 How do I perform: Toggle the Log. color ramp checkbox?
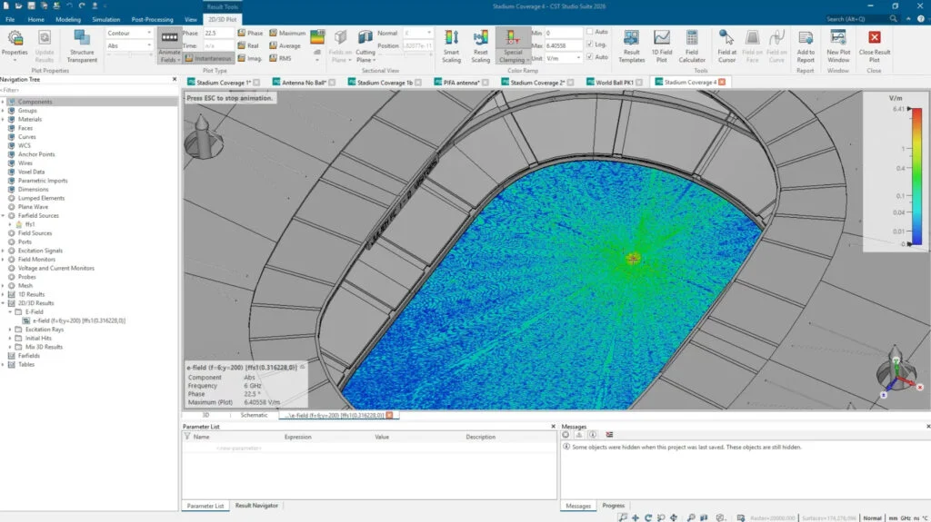pyautogui.click(x=589, y=44)
